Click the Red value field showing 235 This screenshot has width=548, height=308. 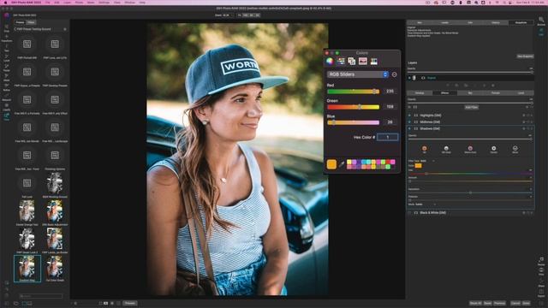tap(390, 92)
